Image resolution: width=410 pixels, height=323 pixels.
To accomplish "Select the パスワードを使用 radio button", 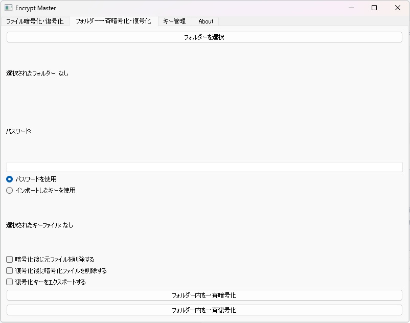I will [x=9, y=179].
